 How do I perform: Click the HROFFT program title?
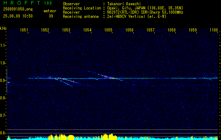click(22, 3)
